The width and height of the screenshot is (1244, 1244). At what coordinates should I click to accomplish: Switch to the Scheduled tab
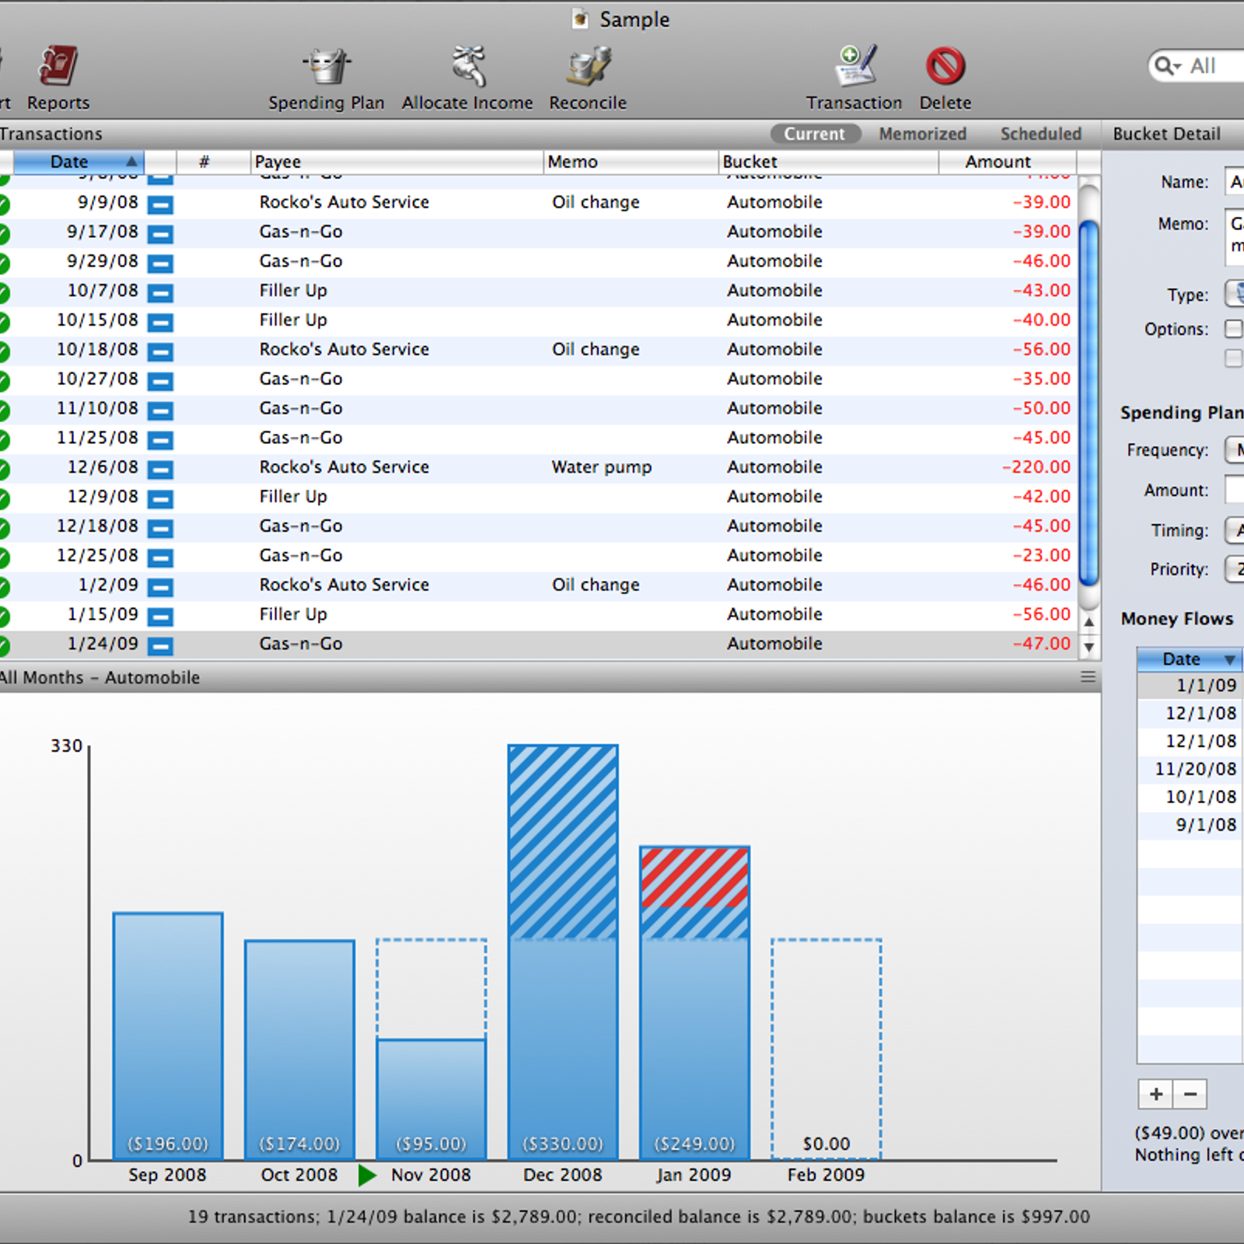[1041, 134]
